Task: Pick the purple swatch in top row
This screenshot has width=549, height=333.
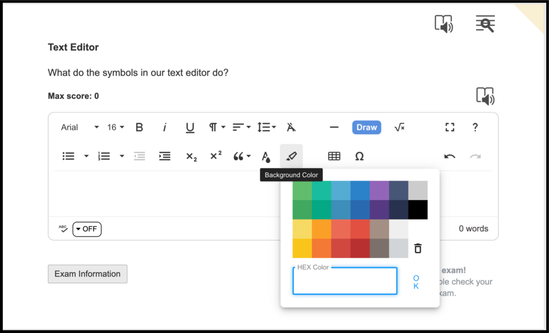Action: tap(379, 190)
